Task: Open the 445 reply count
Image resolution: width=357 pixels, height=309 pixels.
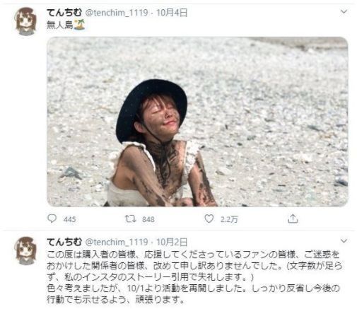Action: tap(69, 219)
